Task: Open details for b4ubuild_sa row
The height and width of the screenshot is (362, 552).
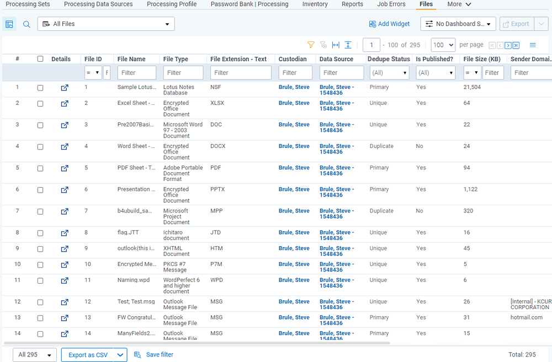Action: 65,211
